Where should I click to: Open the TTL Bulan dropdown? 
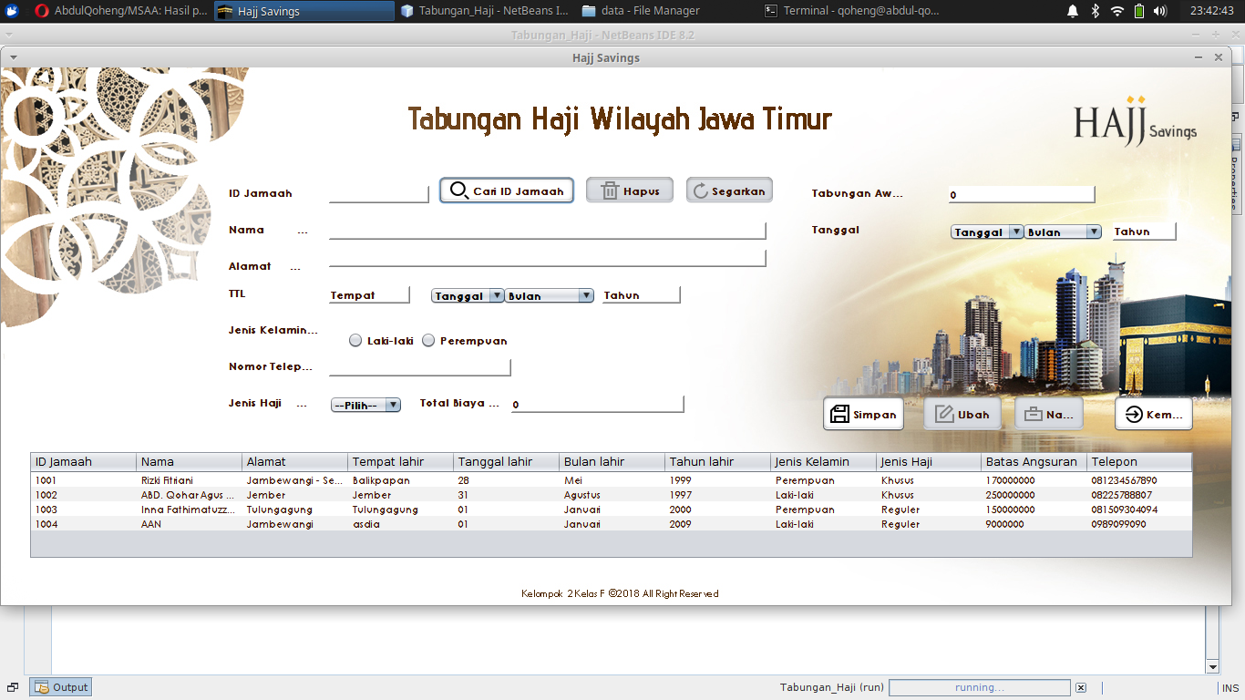550,295
